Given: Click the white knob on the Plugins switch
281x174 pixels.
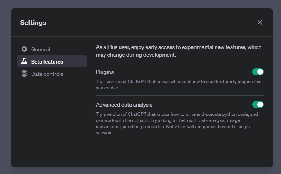Looking at the screenshot, I should 260,72.
